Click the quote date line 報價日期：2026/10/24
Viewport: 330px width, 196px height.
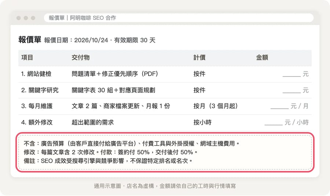76,40
